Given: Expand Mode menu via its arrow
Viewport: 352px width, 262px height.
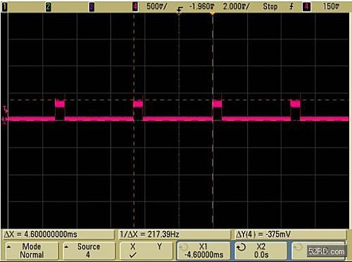Looking at the screenshot, I should pos(8,247).
